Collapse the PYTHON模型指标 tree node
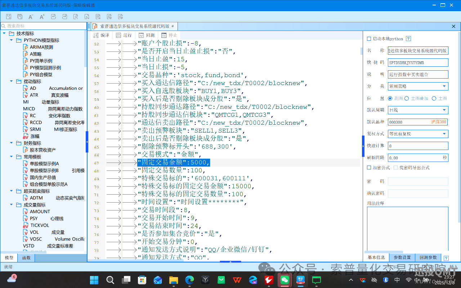461x288 pixels. (x=11, y=40)
